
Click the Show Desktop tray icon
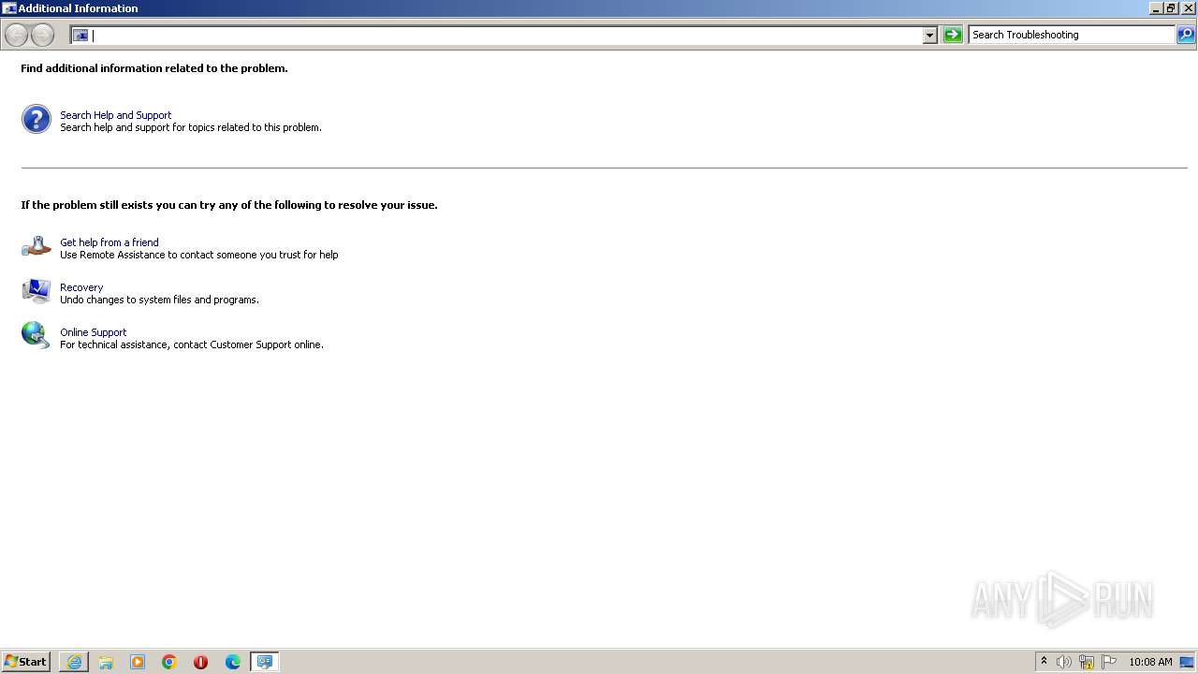[1187, 662]
